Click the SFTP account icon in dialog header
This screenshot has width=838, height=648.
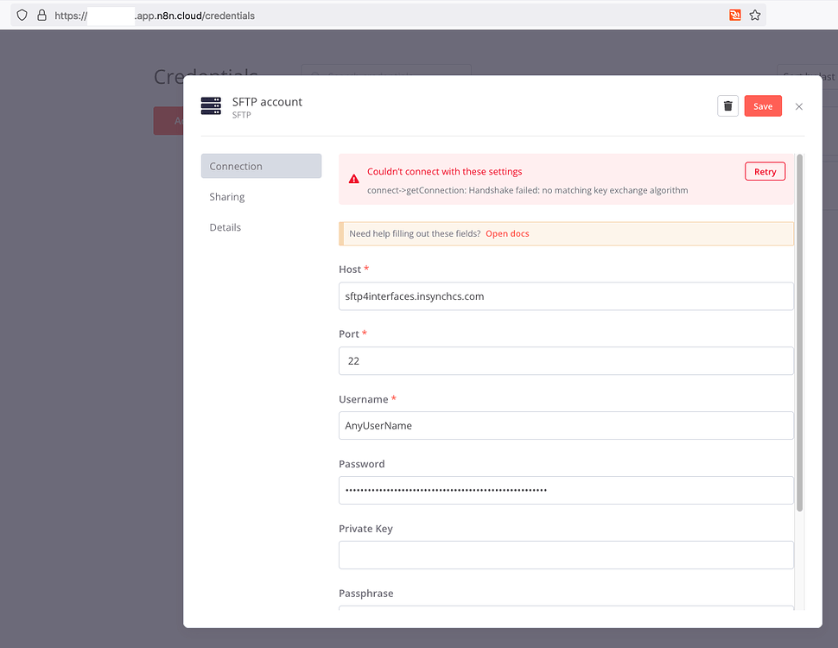[210, 105]
